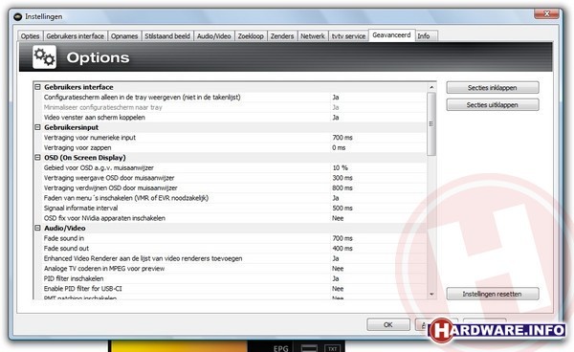Select the Audio/Video tab
The height and width of the screenshot is (352, 574).
click(213, 36)
